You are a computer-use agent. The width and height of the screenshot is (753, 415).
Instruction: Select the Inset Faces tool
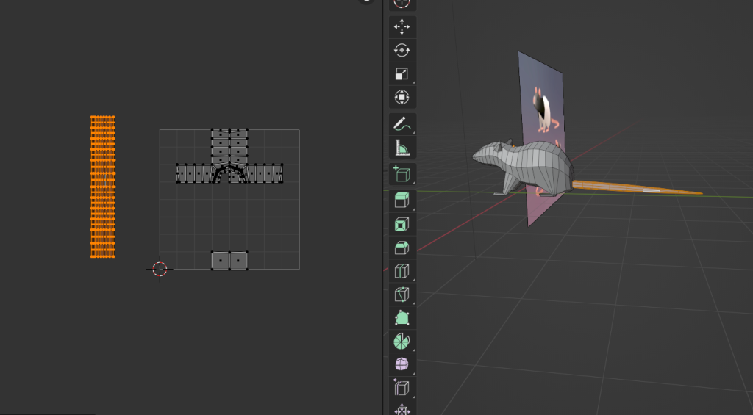click(402, 223)
